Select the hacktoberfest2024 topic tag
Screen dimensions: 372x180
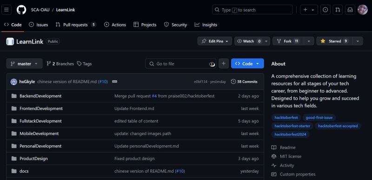[x=290, y=135]
